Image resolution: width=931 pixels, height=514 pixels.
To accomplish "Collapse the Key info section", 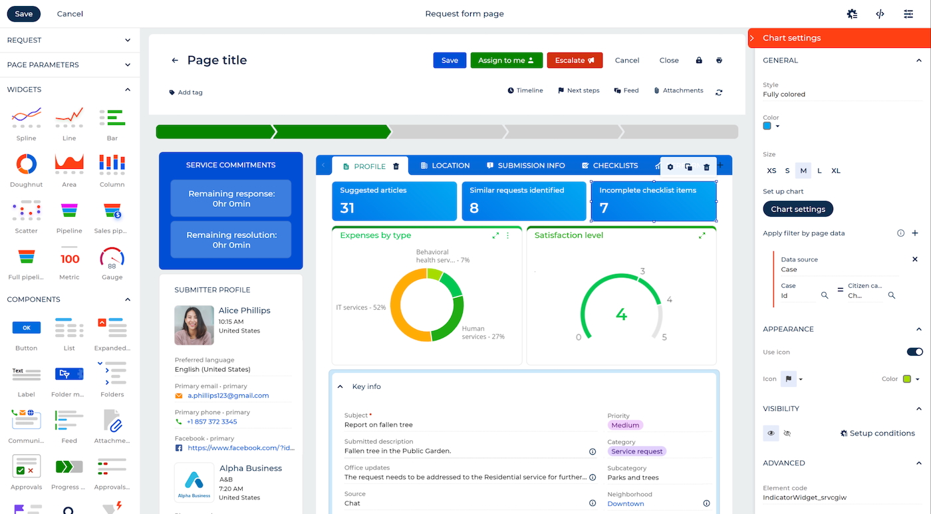I will 340,386.
